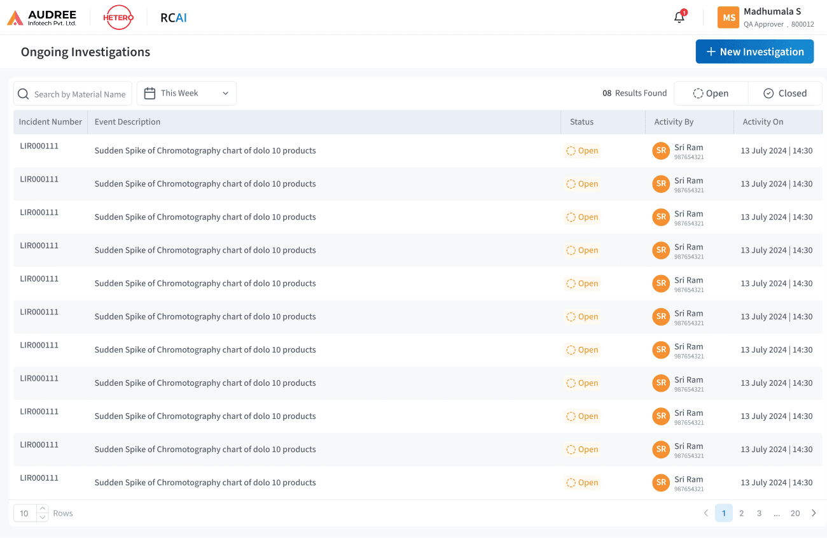Go to the previous page arrow
The height and width of the screenshot is (538, 827).
click(x=705, y=513)
